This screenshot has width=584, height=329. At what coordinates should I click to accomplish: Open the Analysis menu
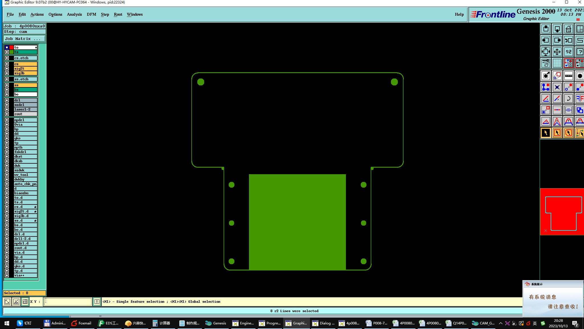coord(74,14)
